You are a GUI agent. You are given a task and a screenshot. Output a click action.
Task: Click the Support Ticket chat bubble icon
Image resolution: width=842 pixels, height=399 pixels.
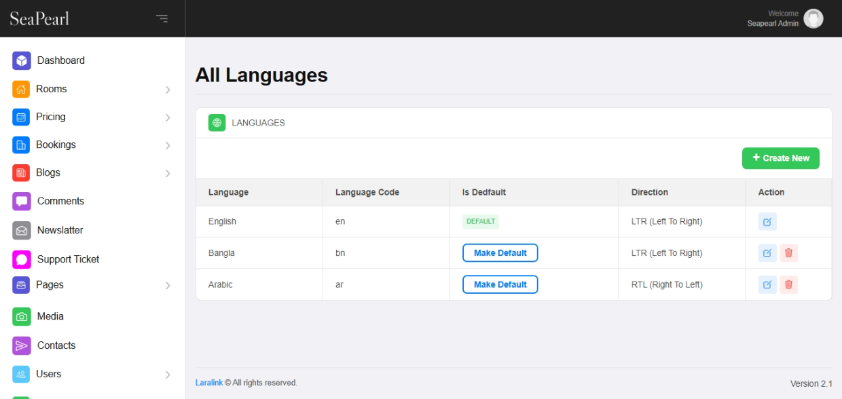22,260
